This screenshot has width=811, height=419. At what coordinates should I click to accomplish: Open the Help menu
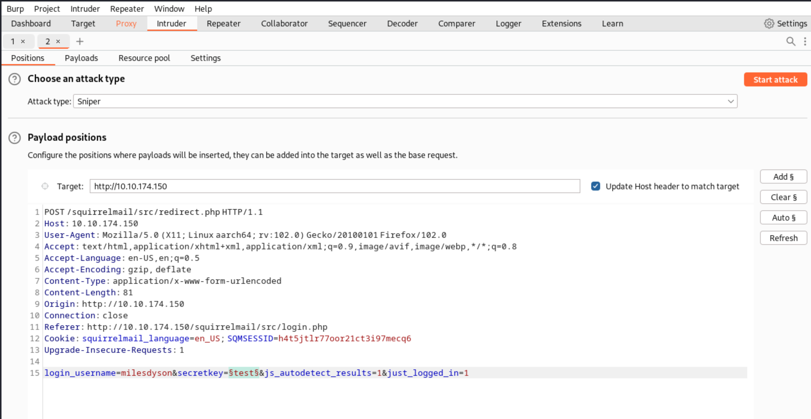tap(203, 9)
